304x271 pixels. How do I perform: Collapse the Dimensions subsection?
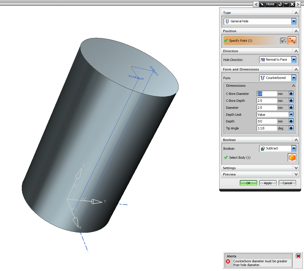coord(294,86)
